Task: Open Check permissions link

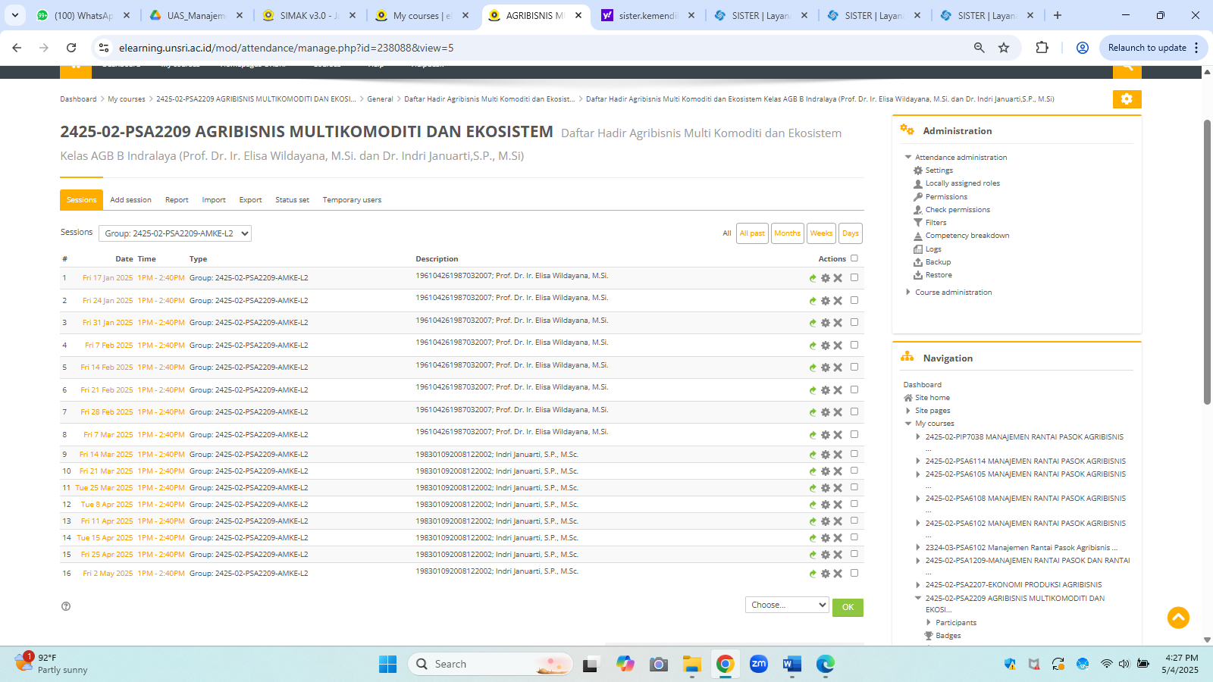Action: pyautogui.click(x=958, y=210)
